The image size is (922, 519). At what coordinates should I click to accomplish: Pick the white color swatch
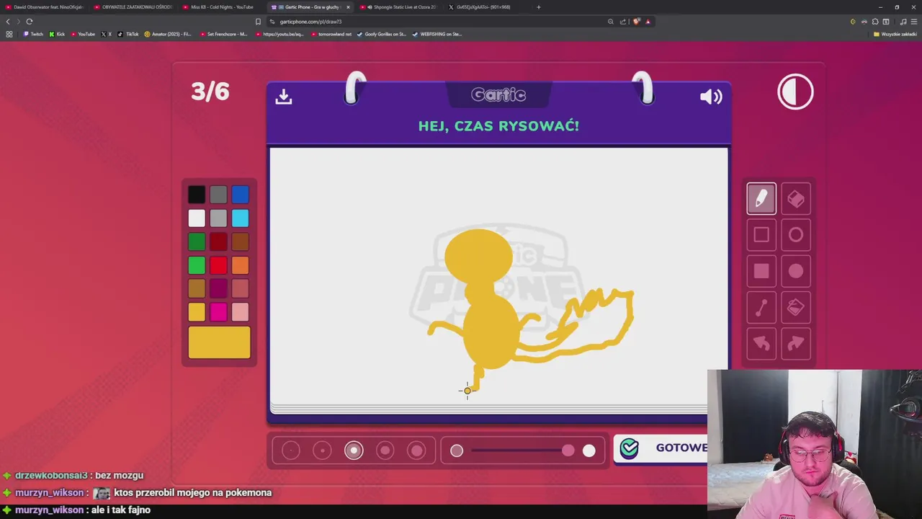click(197, 218)
